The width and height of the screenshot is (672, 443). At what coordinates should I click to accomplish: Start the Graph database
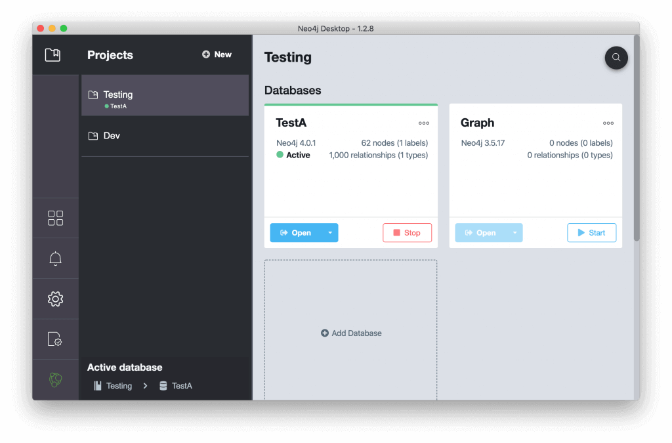(x=591, y=232)
